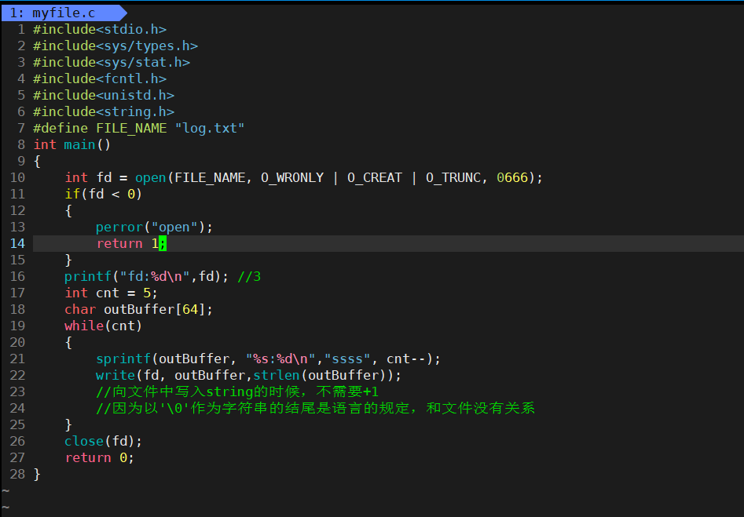This screenshot has width=744, height=517.
Task: Click the //3 comment
Action: (248, 276)
